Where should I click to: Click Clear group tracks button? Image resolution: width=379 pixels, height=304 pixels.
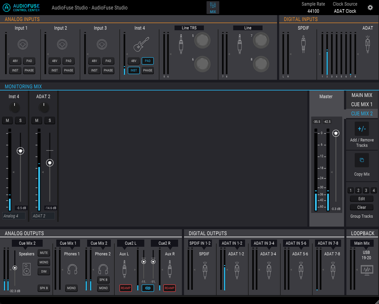(x=362, y=207)
